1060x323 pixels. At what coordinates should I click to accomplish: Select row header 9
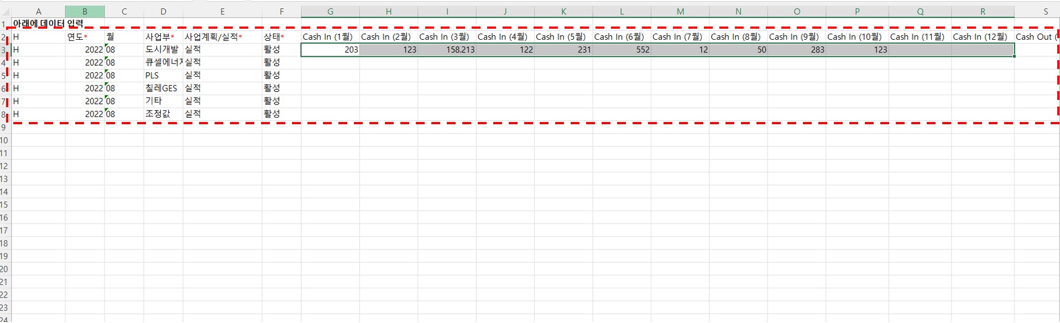(4, 128)
